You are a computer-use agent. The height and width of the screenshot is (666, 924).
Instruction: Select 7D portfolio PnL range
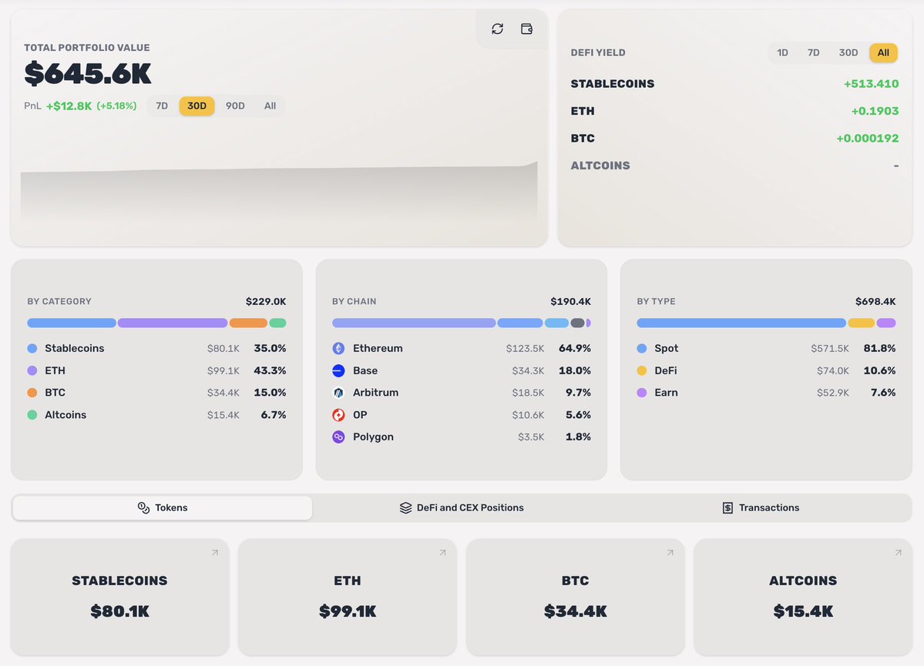coord(162,106)
